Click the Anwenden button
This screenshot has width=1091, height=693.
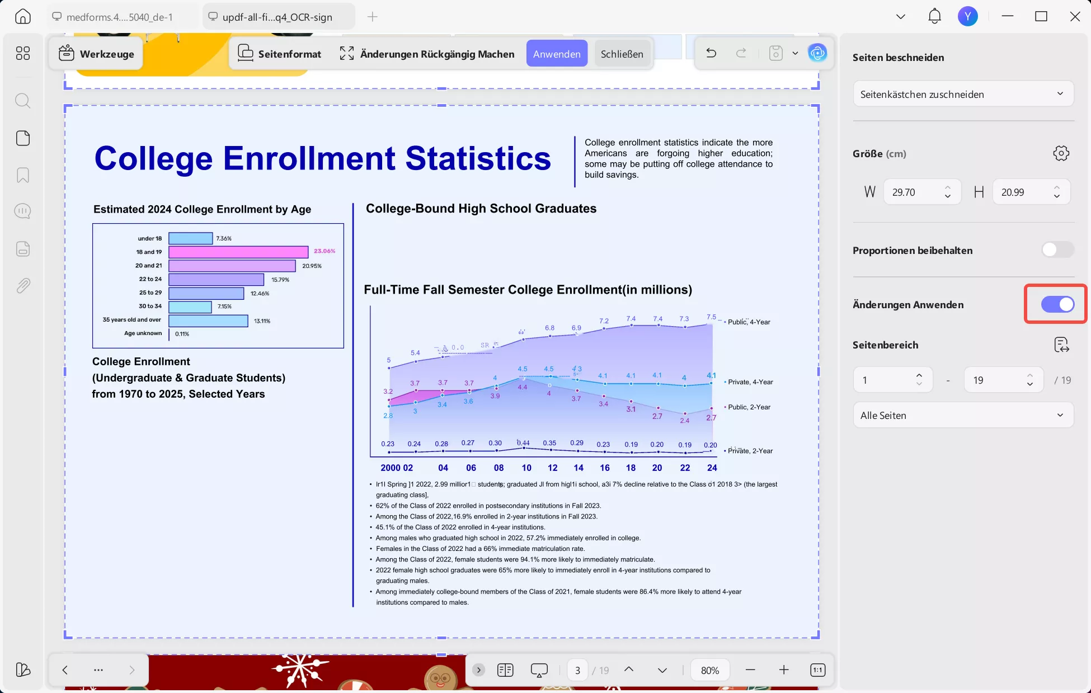click(x=556, y=54)
